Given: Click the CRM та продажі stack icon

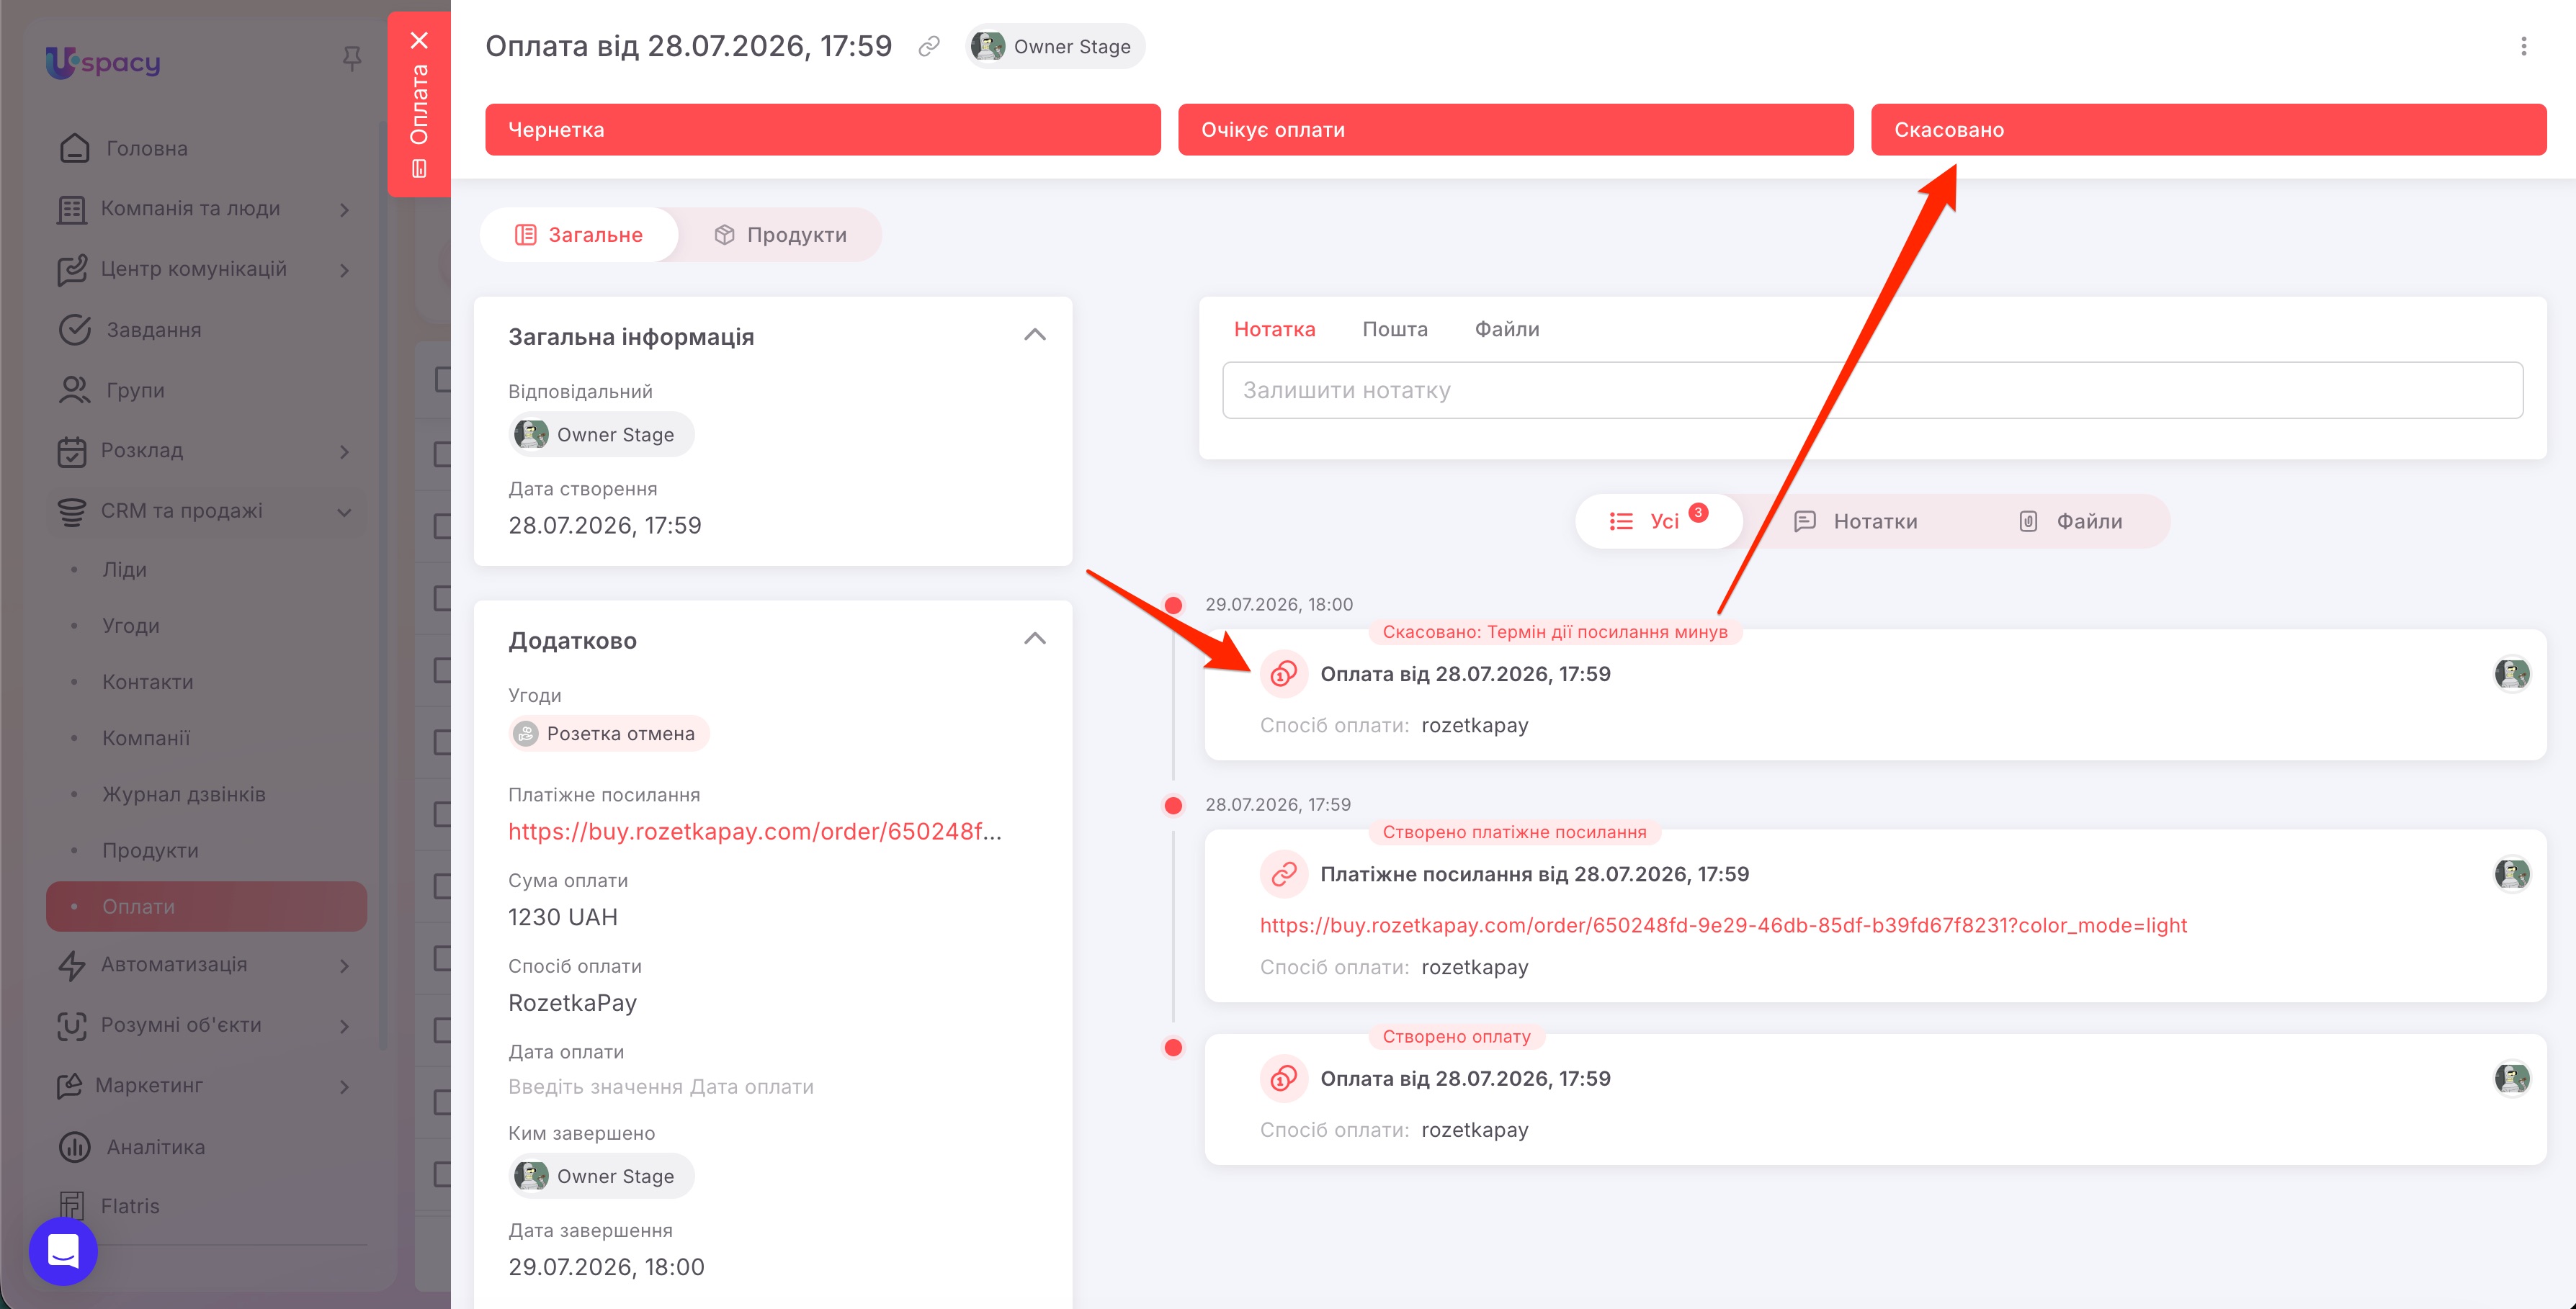Looking at the screenshot, I should [x=71, y=512].
